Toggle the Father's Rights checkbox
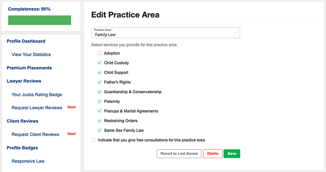326x172 pixels. [x=99, y=82]
